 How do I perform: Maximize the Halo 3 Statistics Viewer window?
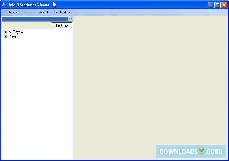217,5
